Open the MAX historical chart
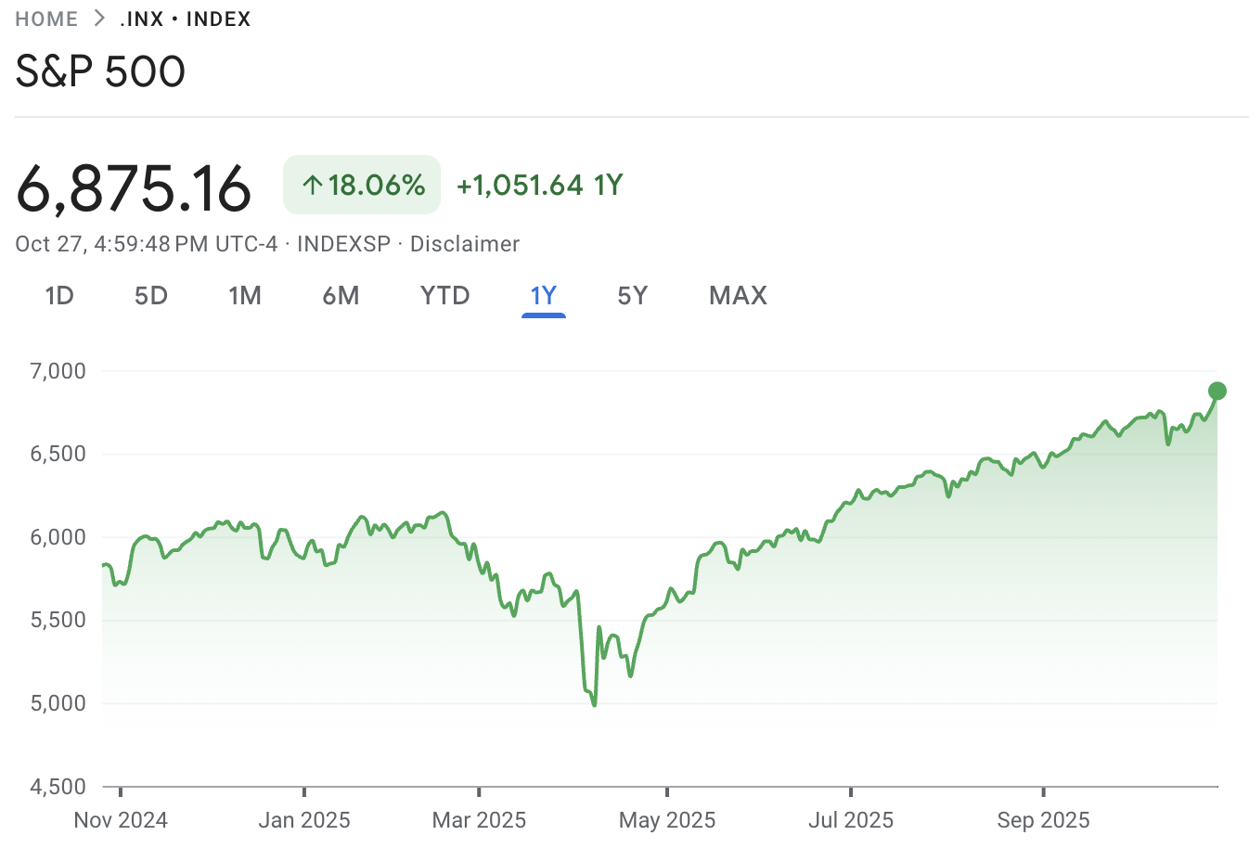This screenshot has height=861, width=1249. click(x=738, y=295)
